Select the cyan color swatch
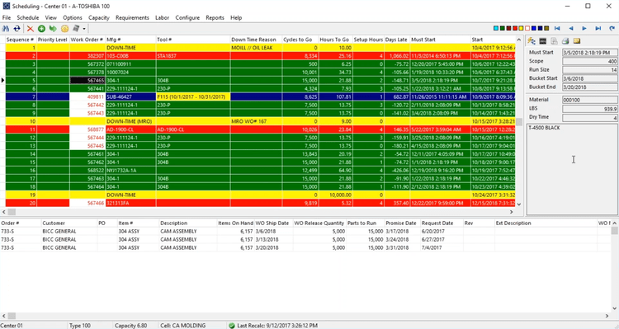Viewport: 619px width, 329px height. [x=496, y=28]
